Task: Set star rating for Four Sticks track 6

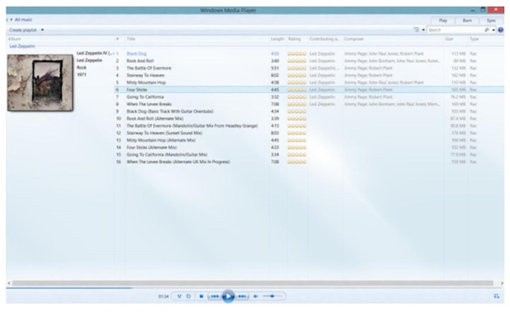Action: pos(297,90)
